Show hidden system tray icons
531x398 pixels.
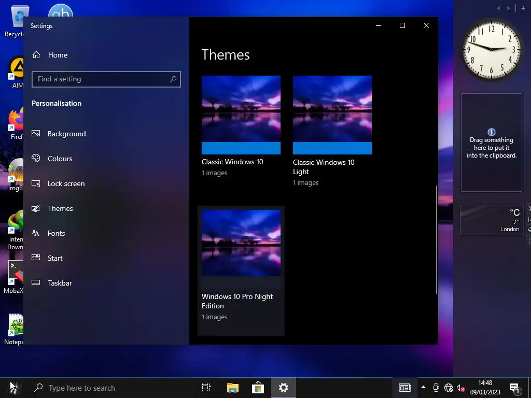pyautogui.click(x=423, y=388)
